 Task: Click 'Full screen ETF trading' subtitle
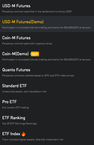click(x=15, y=108)
